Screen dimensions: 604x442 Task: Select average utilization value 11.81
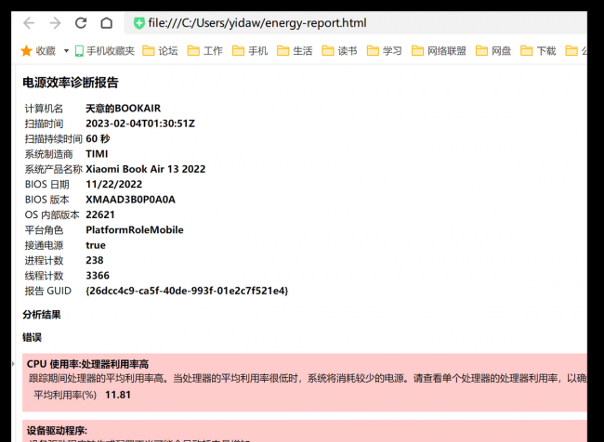[x=118, y=395]
